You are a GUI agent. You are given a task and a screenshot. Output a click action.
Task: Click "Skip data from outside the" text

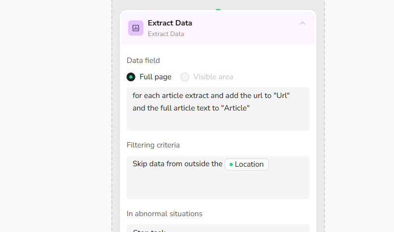177,164
